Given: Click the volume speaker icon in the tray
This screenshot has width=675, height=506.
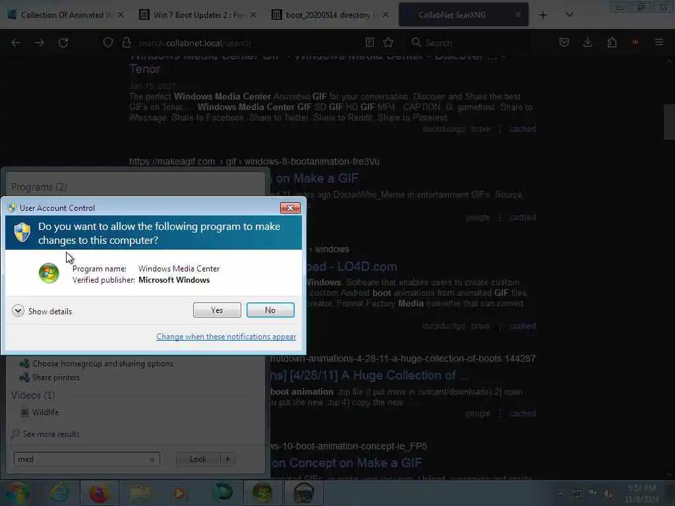Looking at the screenshot, I should (608, 493).
